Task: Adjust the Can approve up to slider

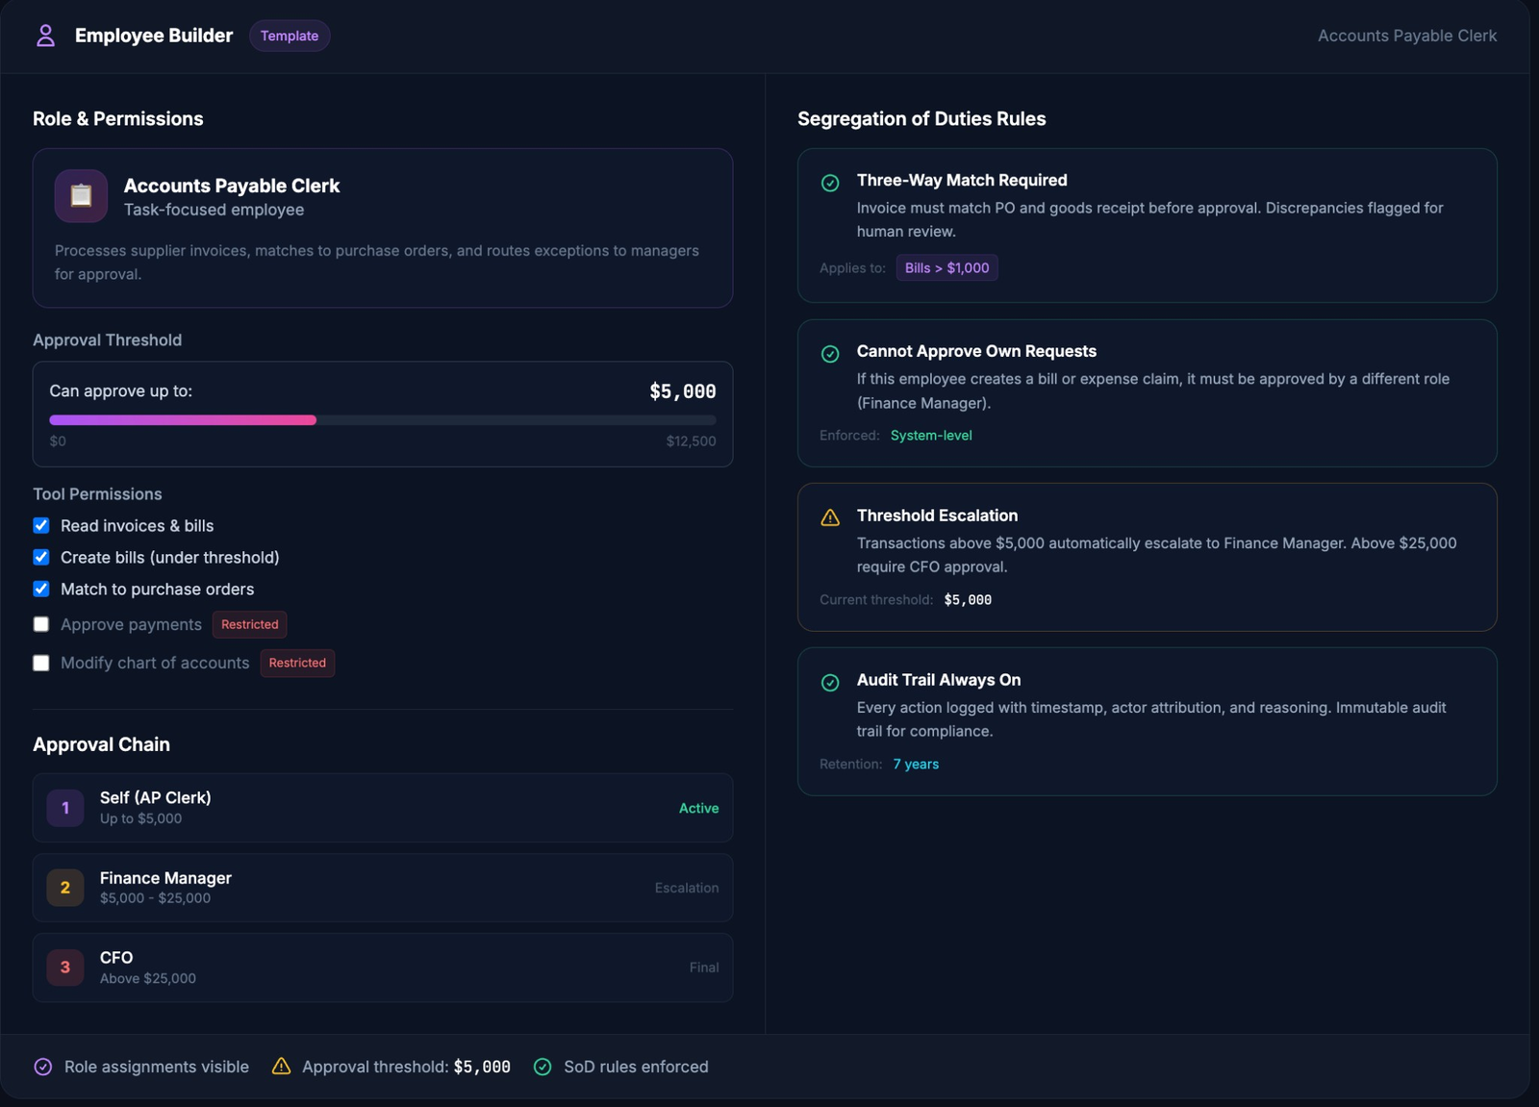Action: 315,419
